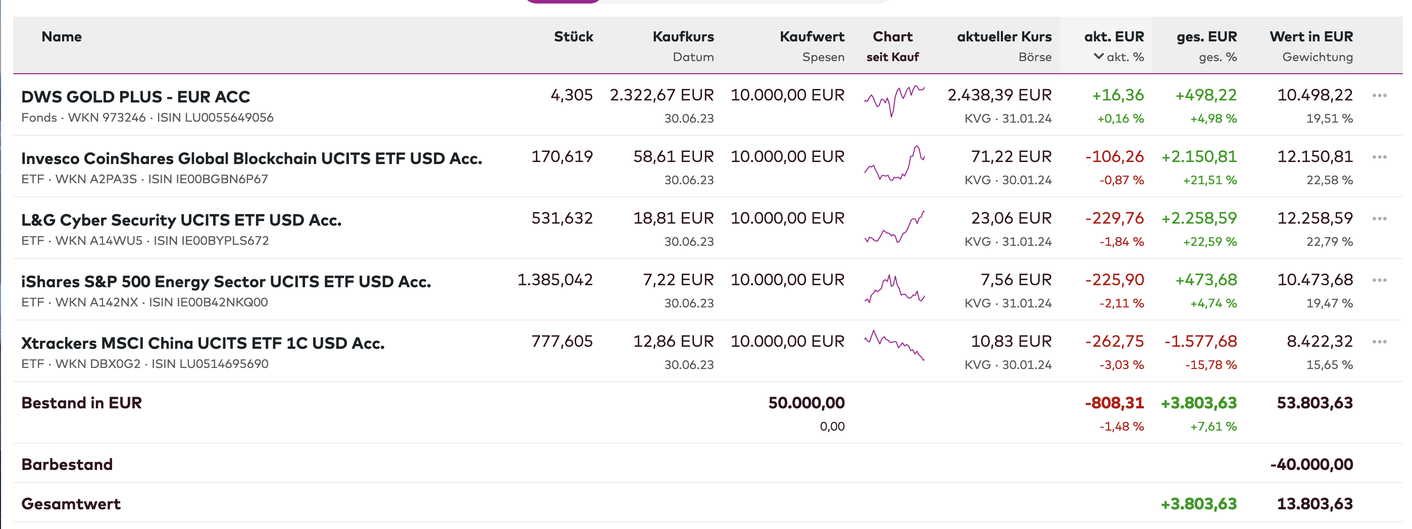1412x529 pixels.
Task: Sort by Stück column header
Action: click(x=573, y=37)
